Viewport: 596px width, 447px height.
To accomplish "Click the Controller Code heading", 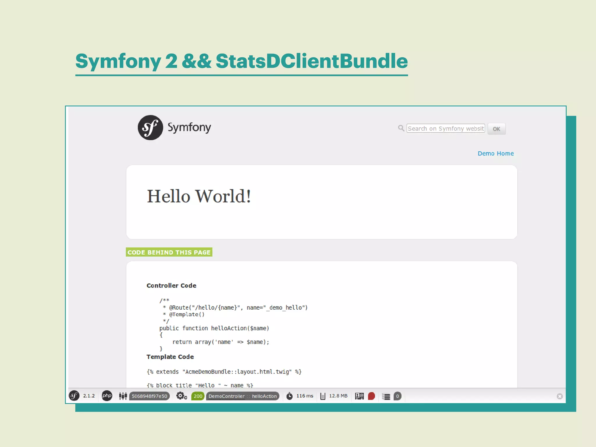I will (171, 285).
